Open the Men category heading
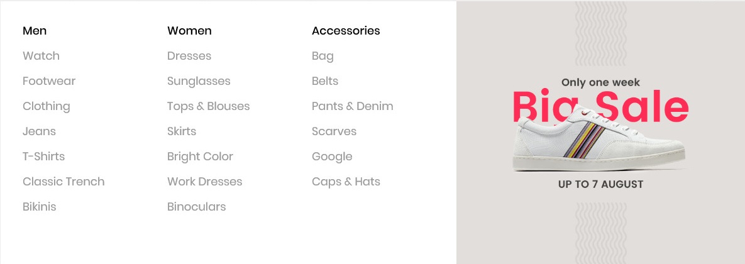Image resolution: width=745 pixels, height=264 pixels. 35,31
